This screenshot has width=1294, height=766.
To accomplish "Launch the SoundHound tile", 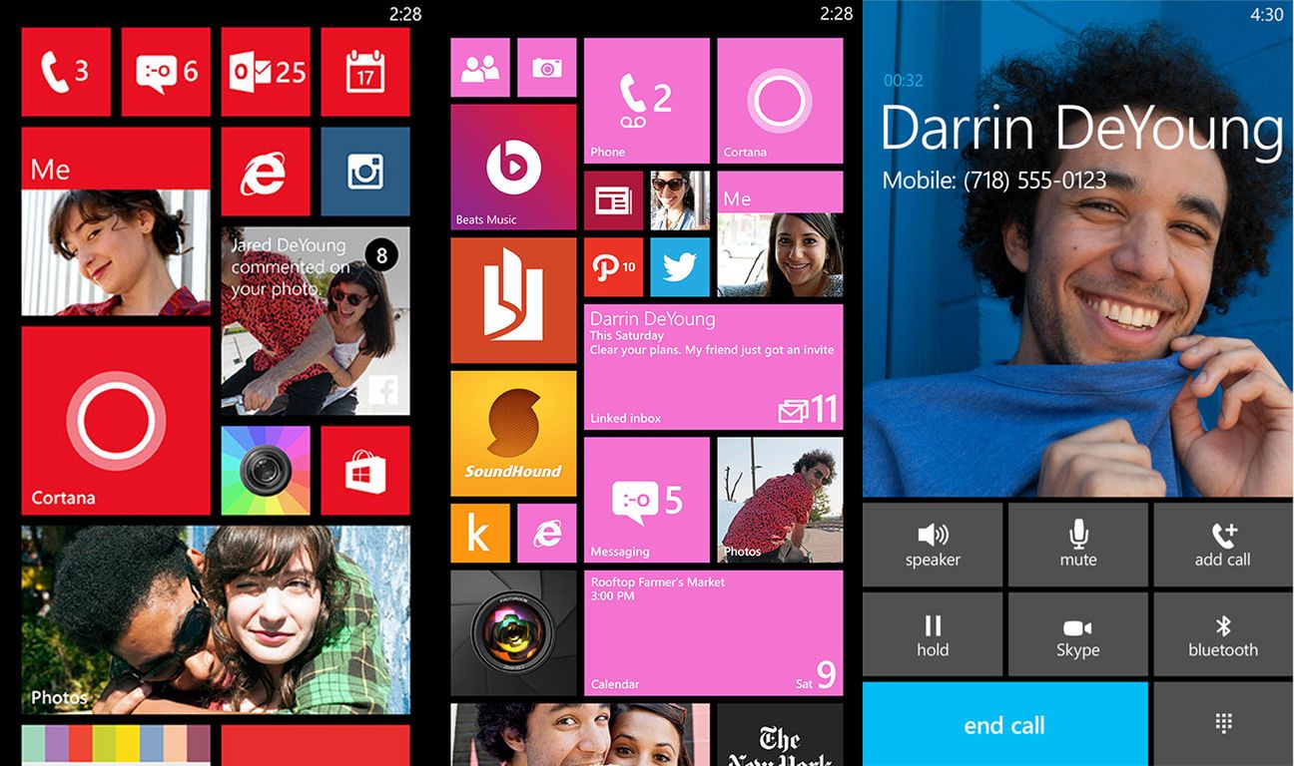I will (x=513, y=434).
